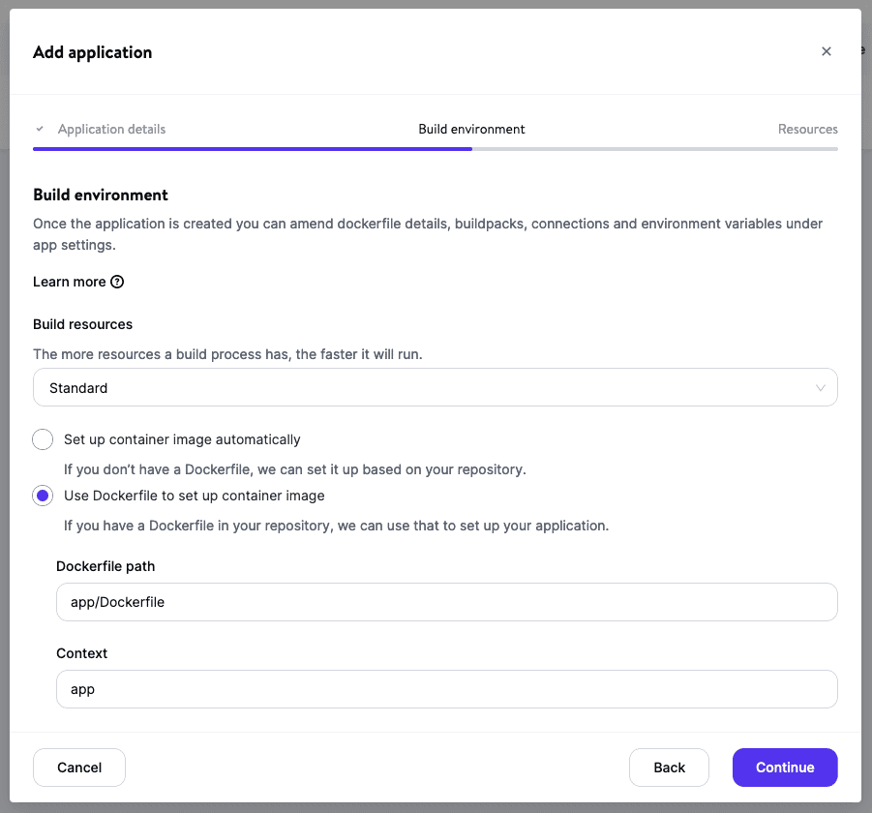Open the Learn more link

[70, 282]
